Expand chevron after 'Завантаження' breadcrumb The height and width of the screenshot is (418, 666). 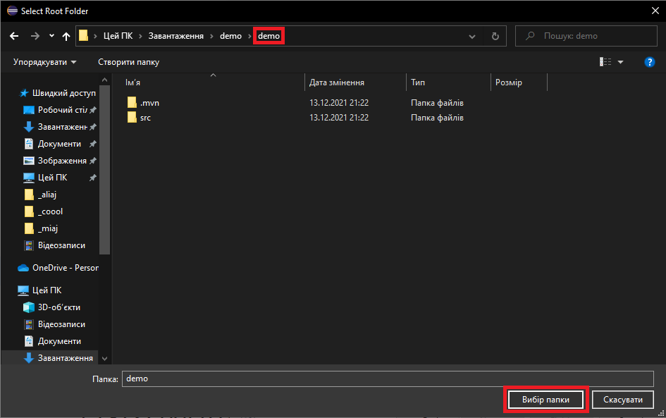(211, 37)
